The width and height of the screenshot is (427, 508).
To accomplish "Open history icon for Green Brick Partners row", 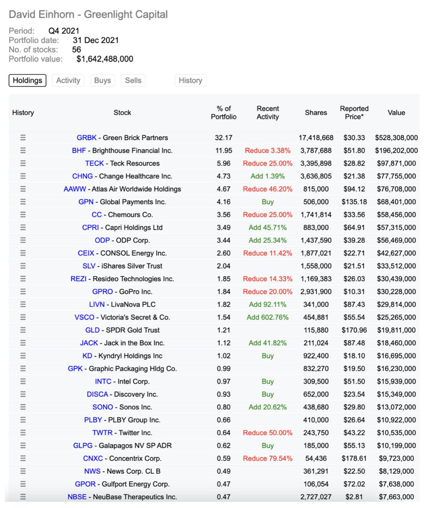I will [23, 138].
